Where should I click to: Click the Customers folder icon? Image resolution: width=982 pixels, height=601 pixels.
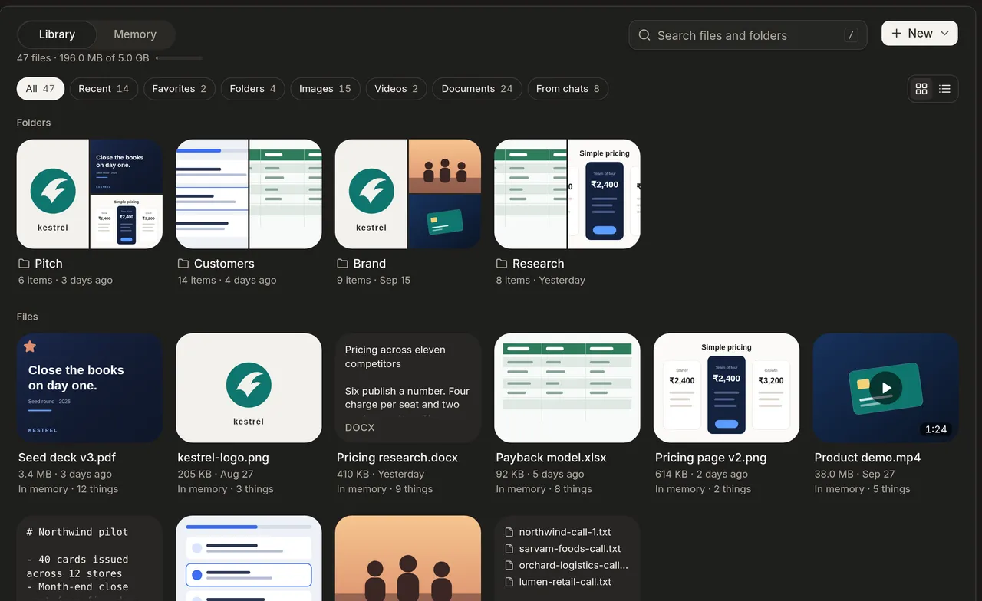click(x=183, y=264)
